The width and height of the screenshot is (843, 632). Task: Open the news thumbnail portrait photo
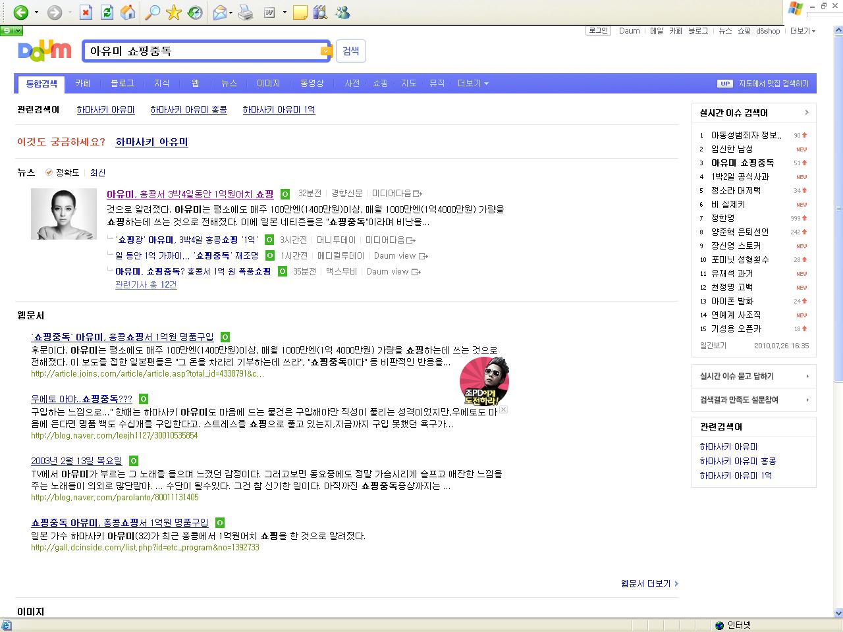(64, 214)
